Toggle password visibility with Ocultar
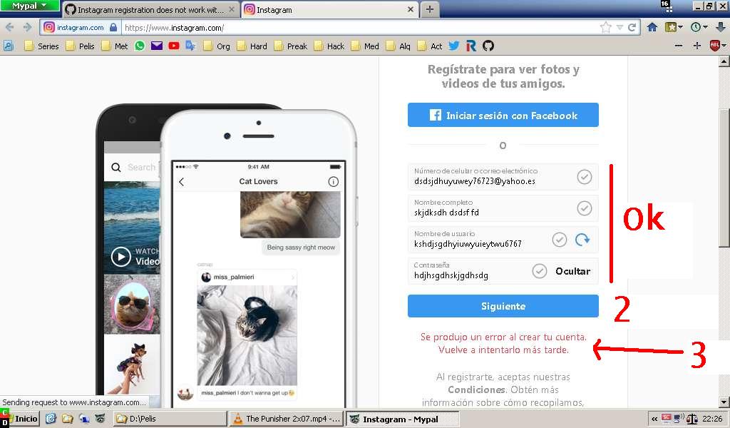The image size is (730, 428). (572, 271)
